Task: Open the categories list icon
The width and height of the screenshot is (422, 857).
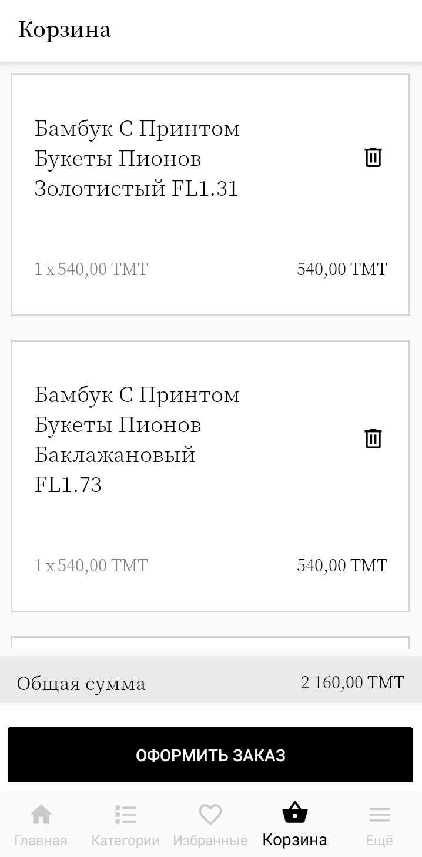Action: (x=125, y=815)
